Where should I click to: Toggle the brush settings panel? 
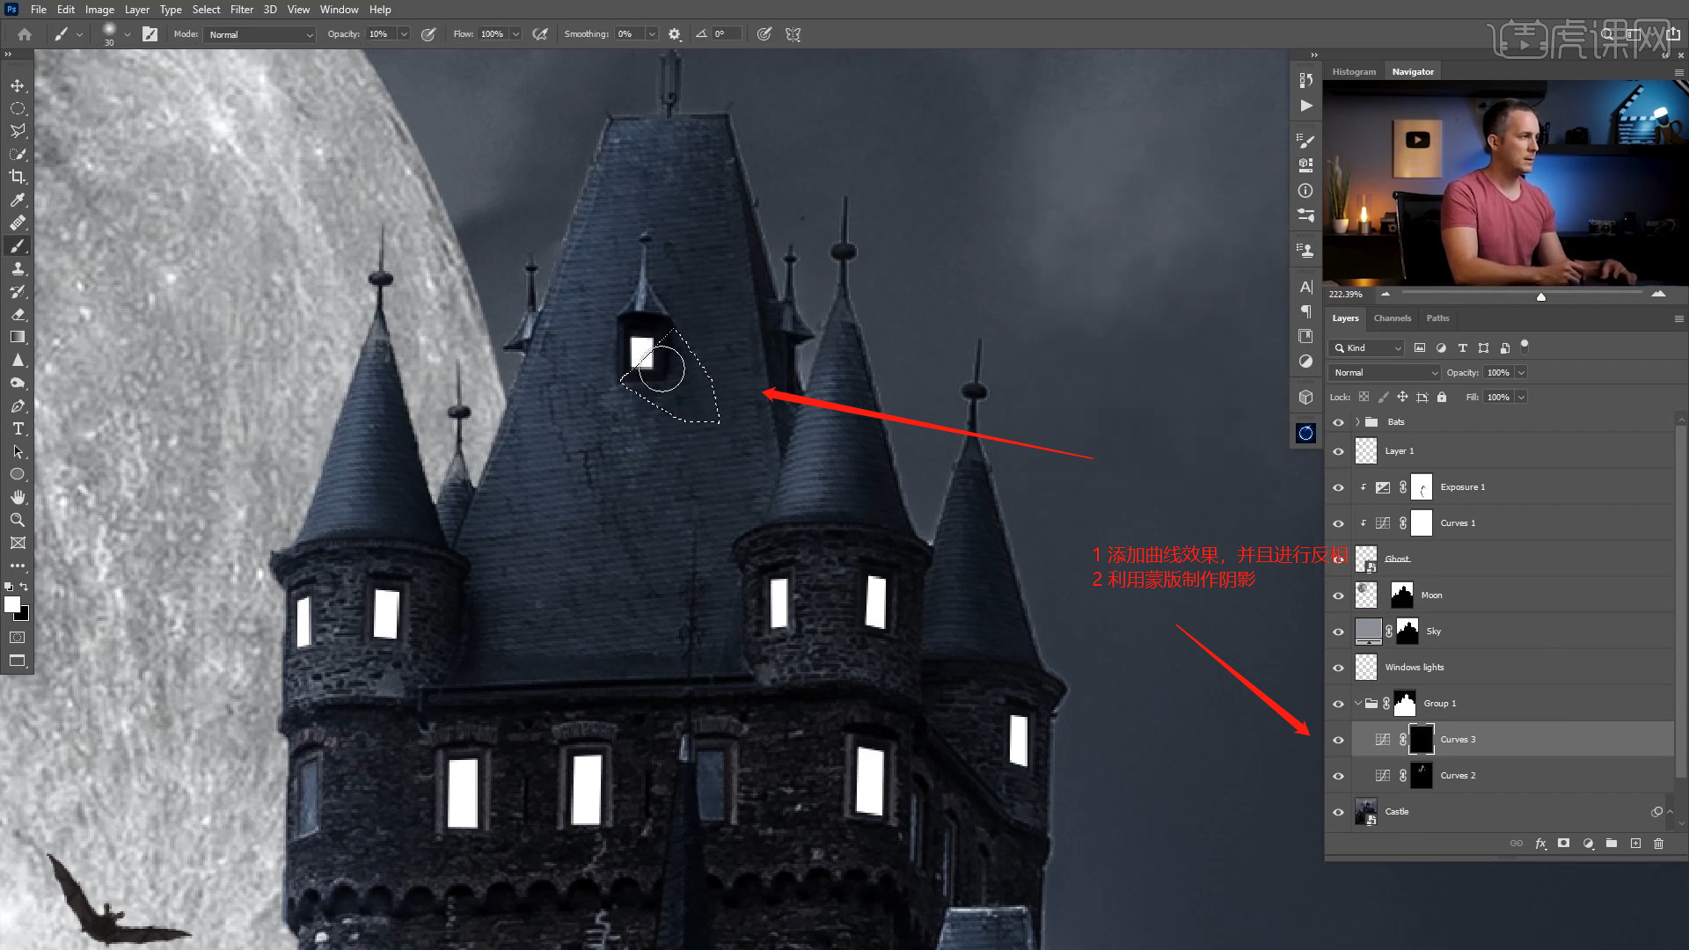[150, 34]
